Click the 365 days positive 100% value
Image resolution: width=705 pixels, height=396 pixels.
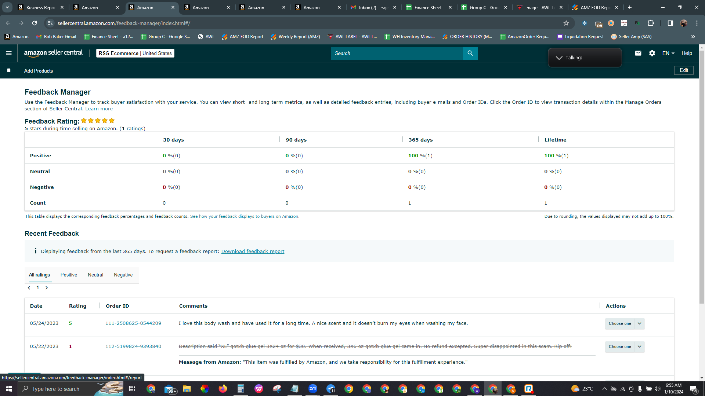click(x=420, y=156)
